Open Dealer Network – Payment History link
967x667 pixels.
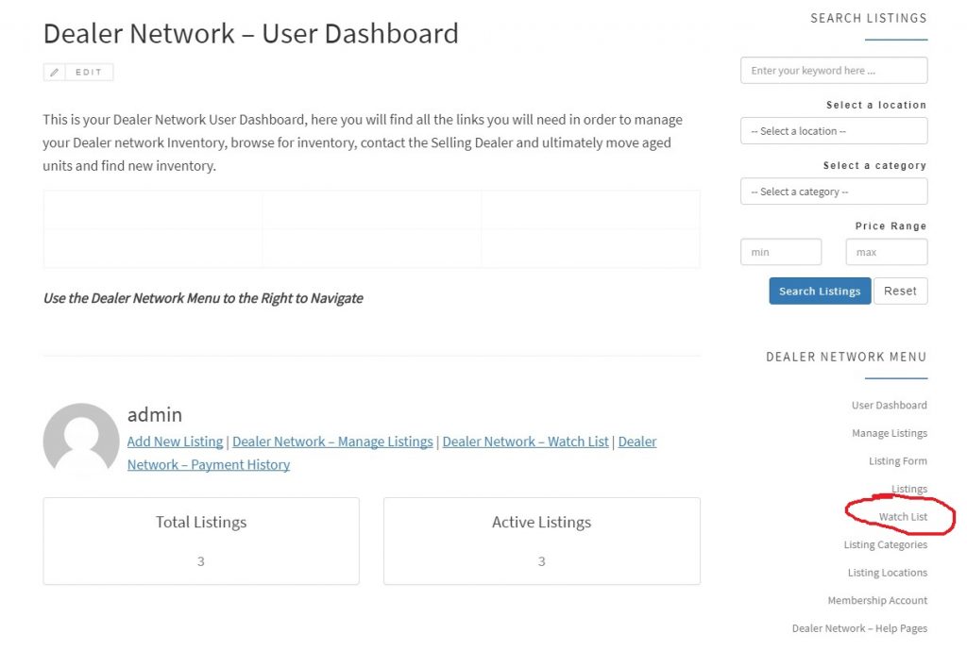[209, 464]
